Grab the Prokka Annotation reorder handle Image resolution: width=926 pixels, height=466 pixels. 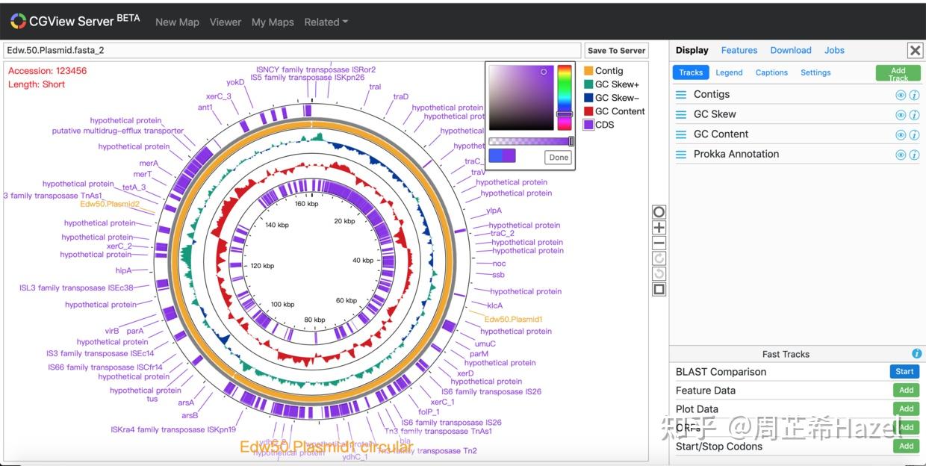pyautogui.click(x=681, y=155)
